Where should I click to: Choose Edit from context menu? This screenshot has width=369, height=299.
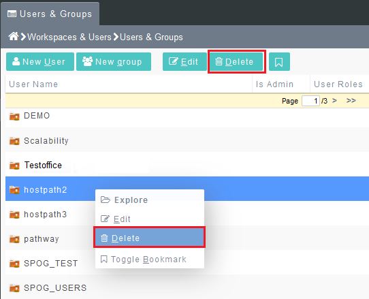[x=150, y=219]
